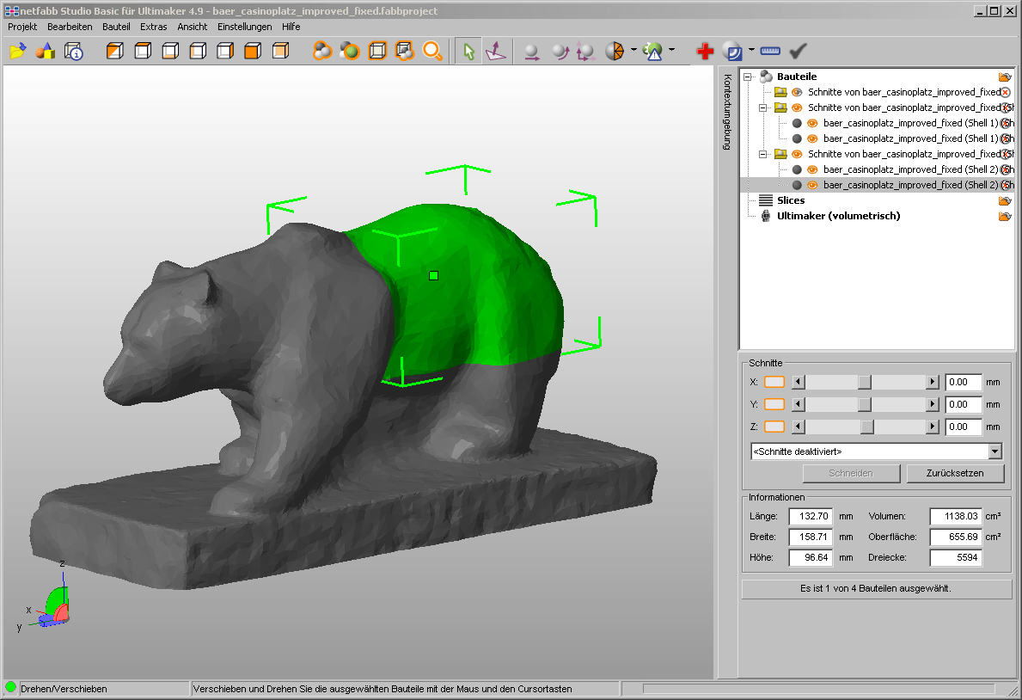This screenshot has width=1022, height=700.
Task: Toggle visibility of the selected Shell 2 part
Action: coord(812,184)
